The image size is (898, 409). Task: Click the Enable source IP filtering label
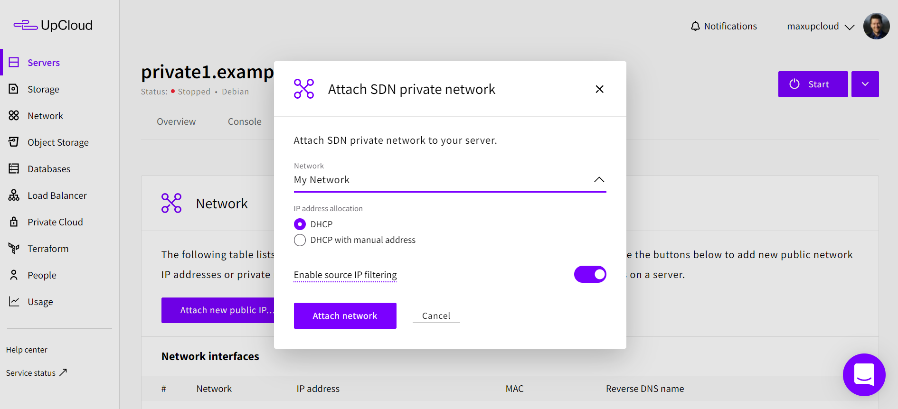tap(345, 275)
